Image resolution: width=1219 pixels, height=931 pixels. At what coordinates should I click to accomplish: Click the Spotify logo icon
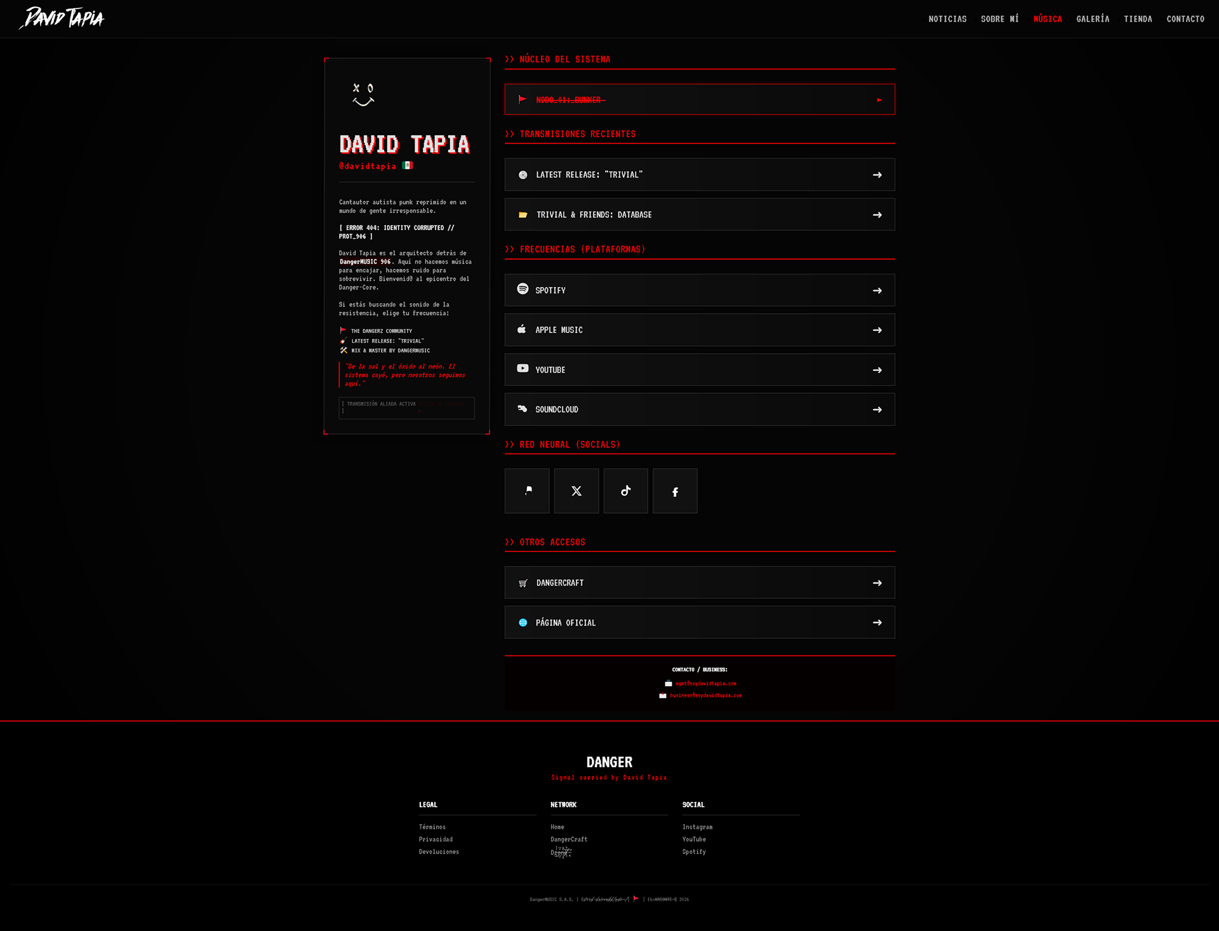pyautogui.click(x=523, y=289)
